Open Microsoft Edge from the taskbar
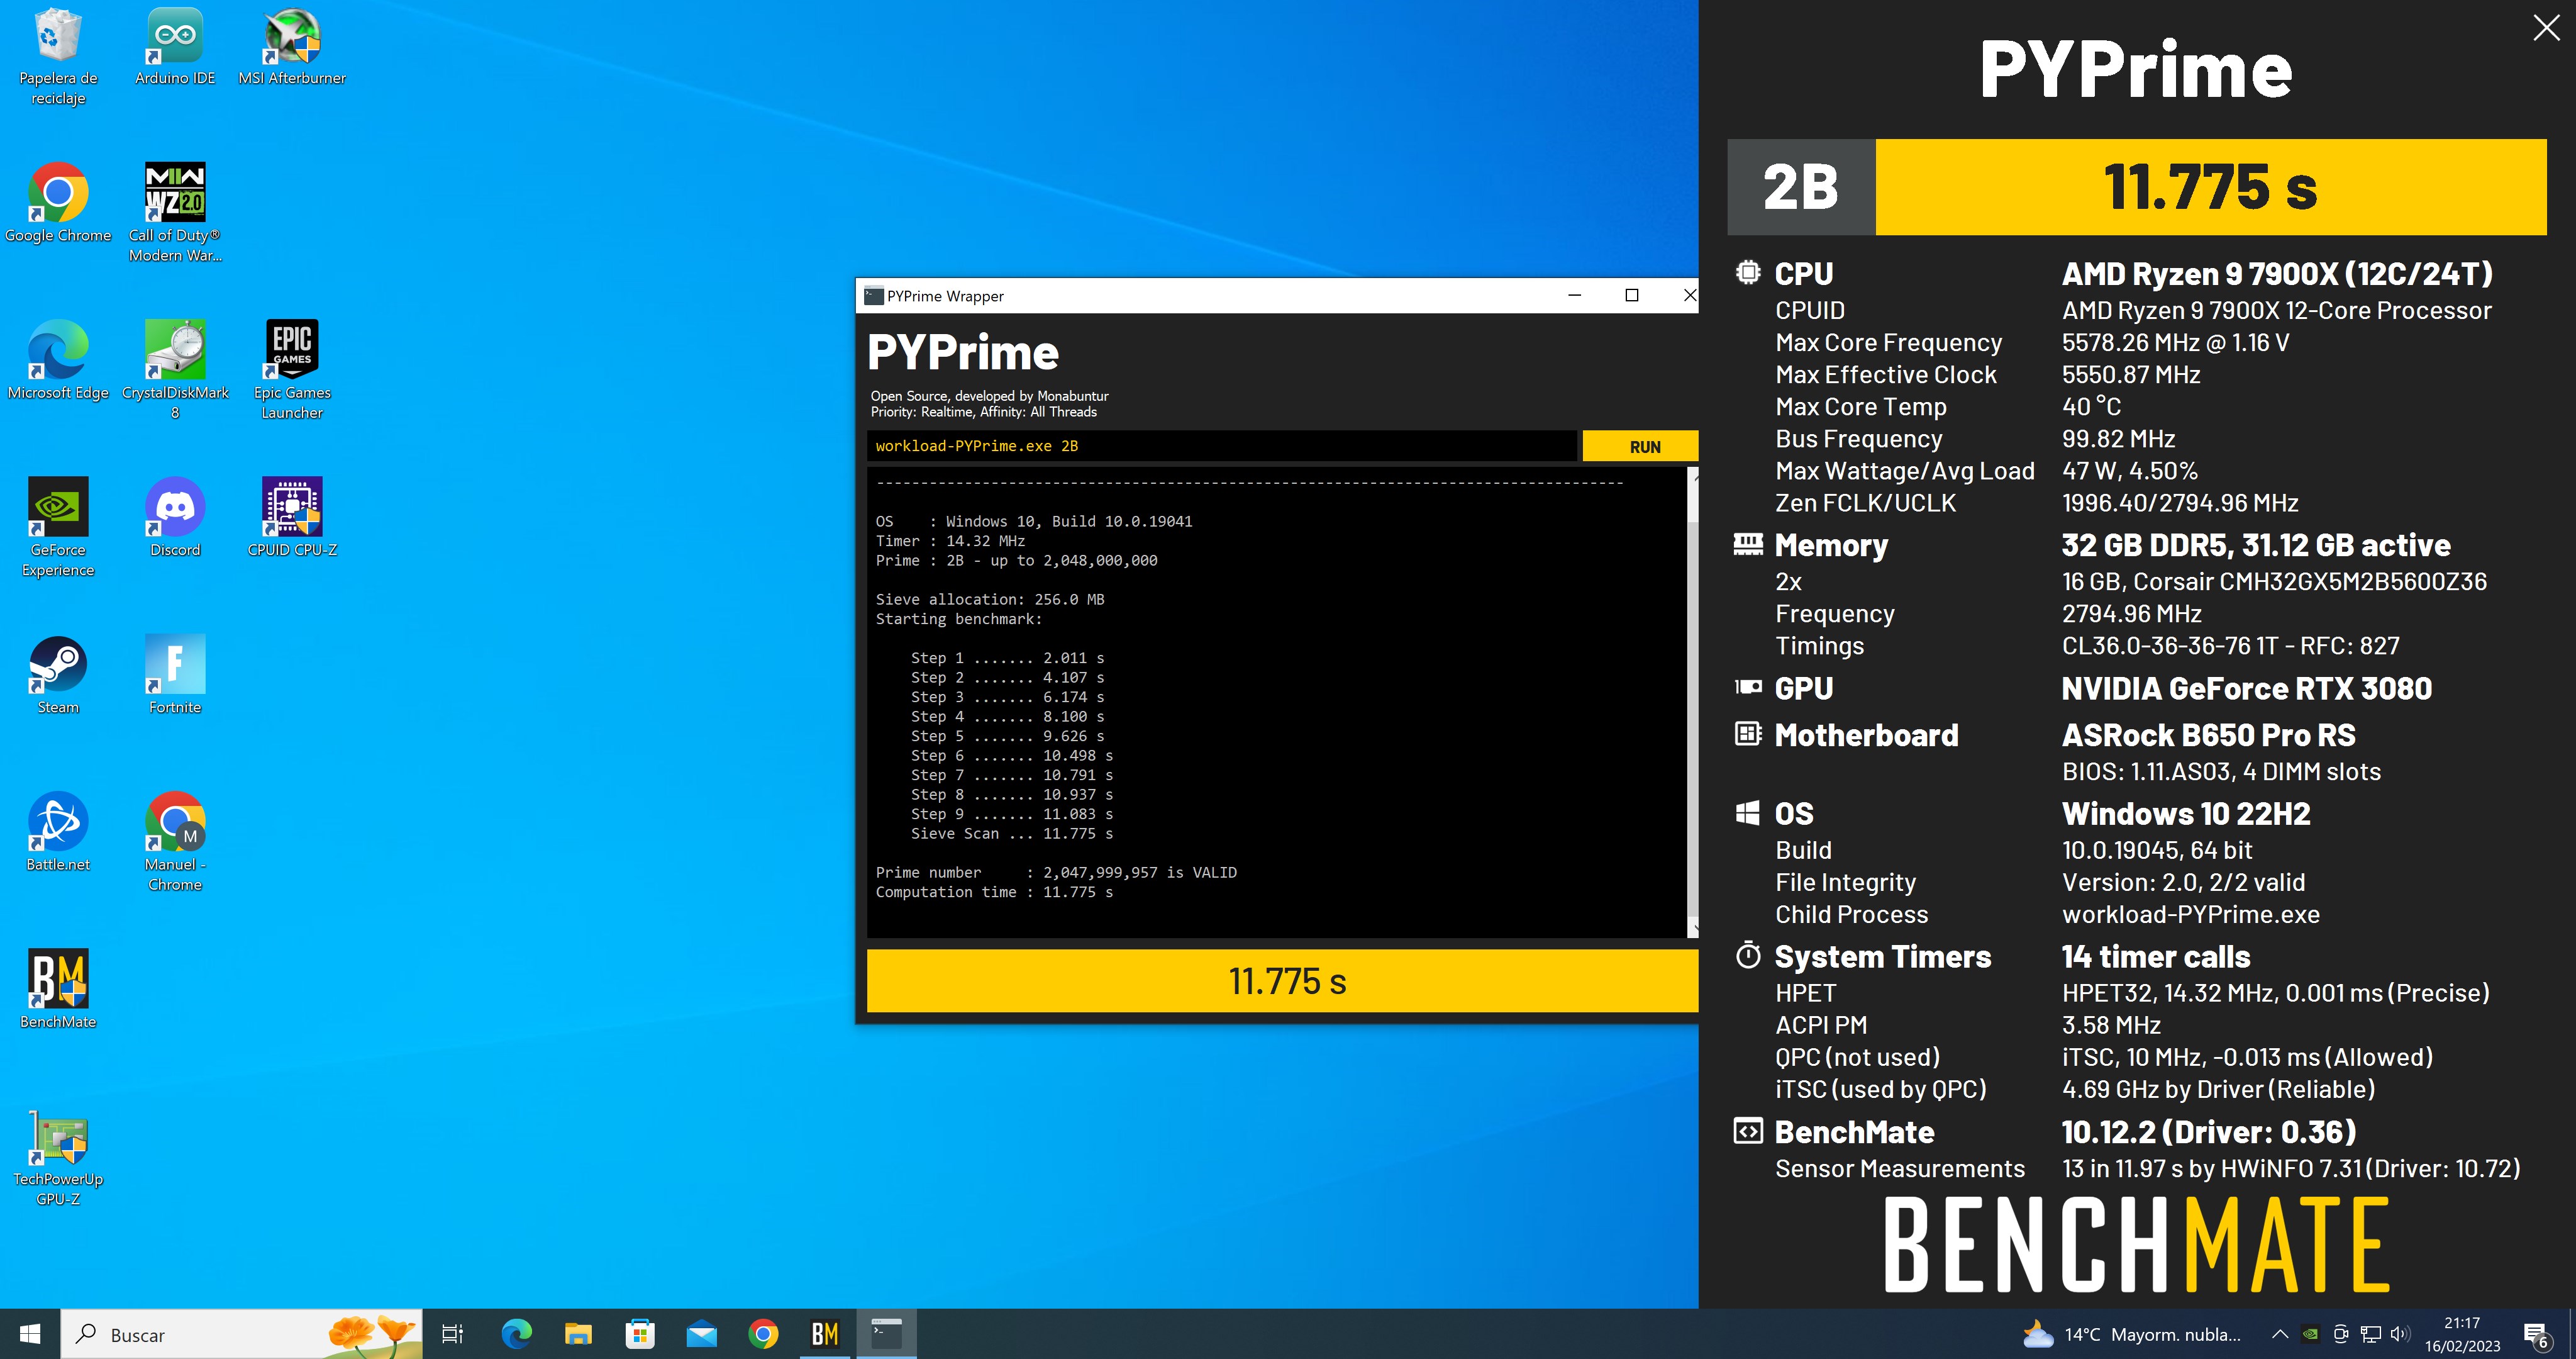2576x1359 pixels. 516,1334
